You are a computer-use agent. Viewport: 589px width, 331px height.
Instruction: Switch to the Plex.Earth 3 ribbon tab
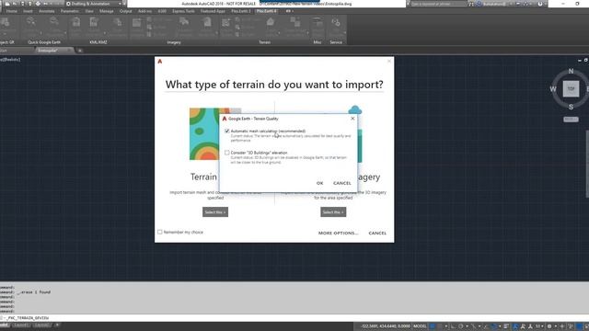(240, 11)
